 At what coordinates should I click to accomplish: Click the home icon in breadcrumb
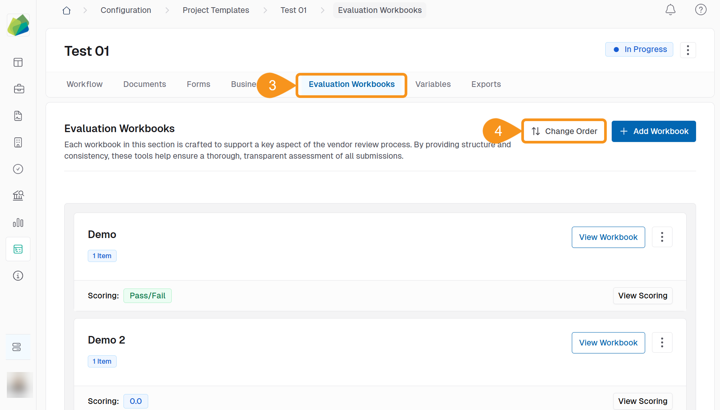pyautogui.click(x=66, y=10)
